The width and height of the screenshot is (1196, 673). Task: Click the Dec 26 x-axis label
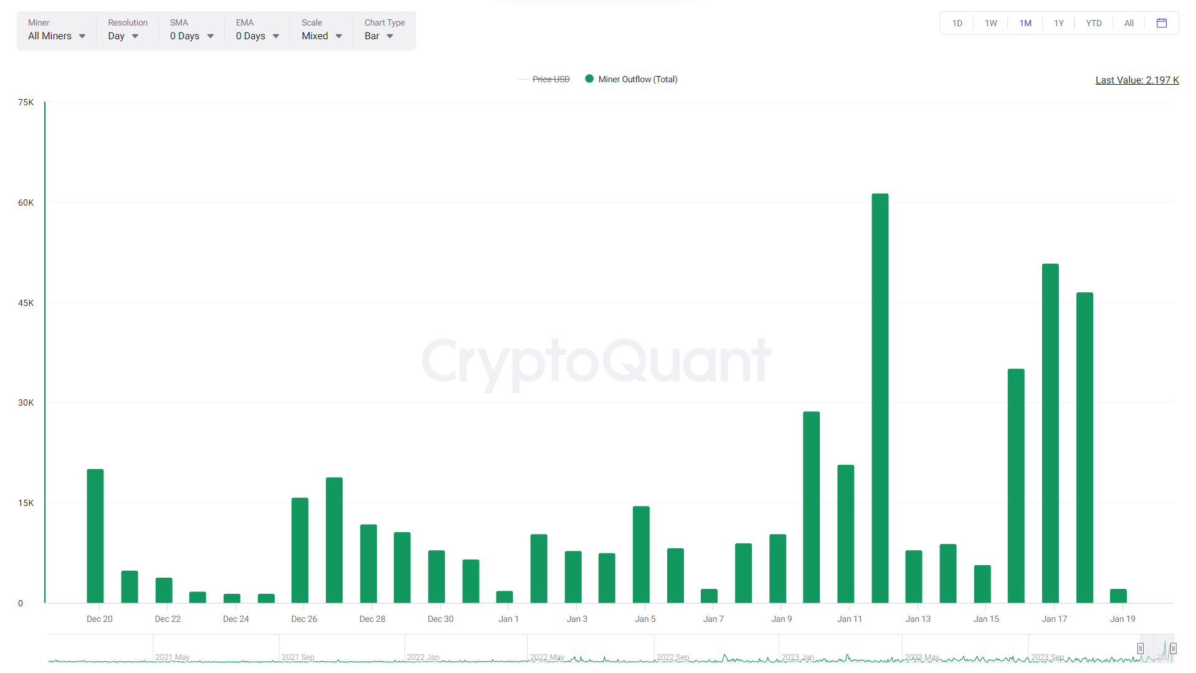click(x=304, y=619)
